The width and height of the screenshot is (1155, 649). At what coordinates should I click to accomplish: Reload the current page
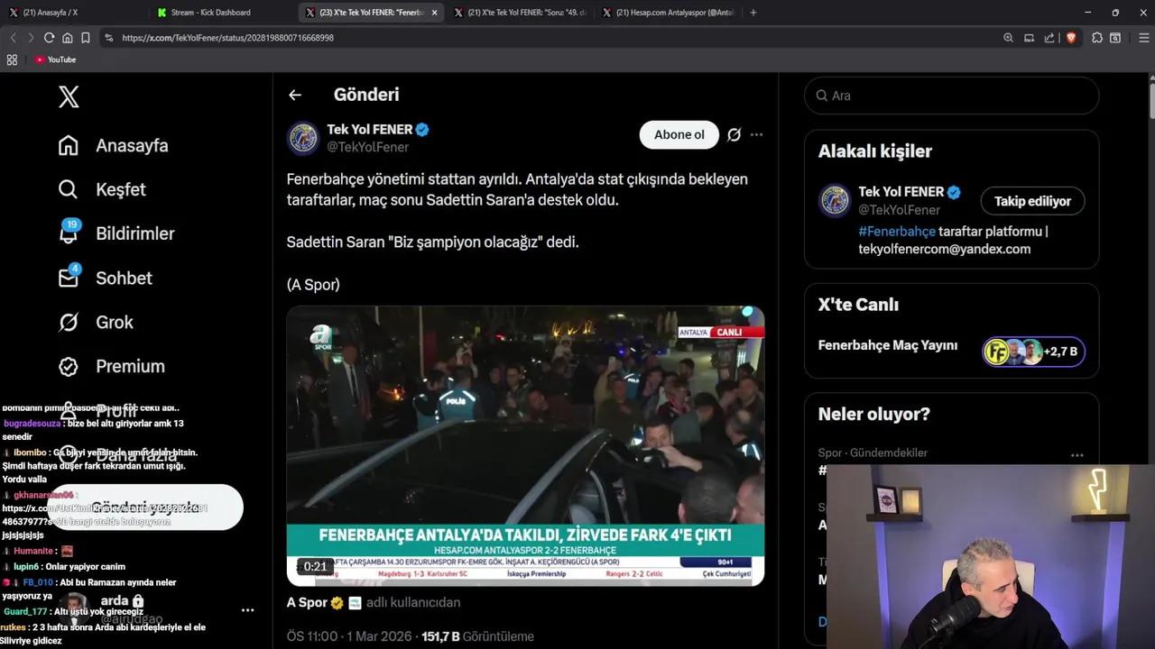(x=49, y=38)
